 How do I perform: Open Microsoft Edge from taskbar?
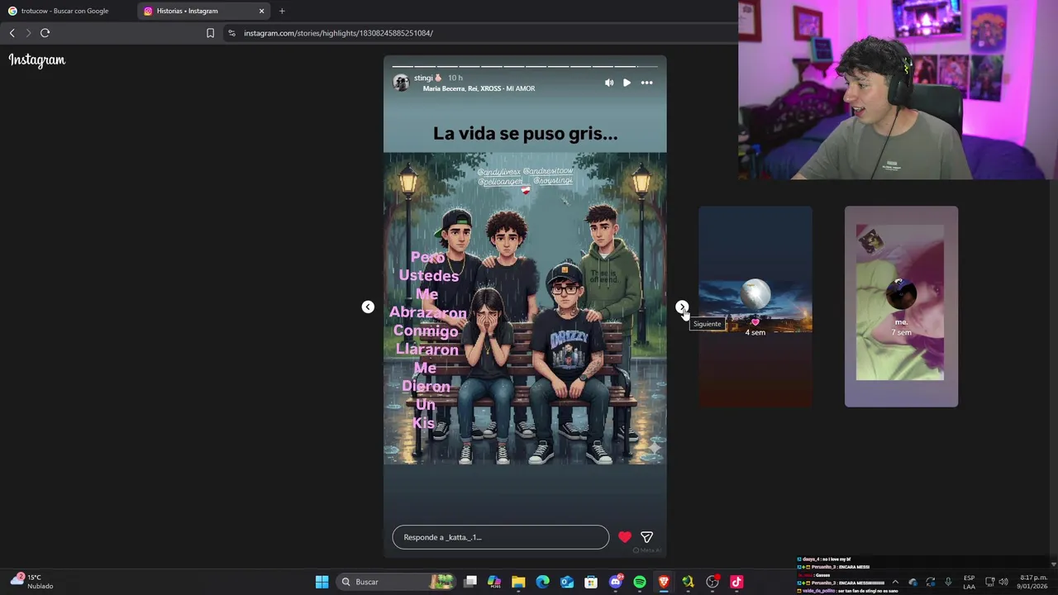click(542, 582)
